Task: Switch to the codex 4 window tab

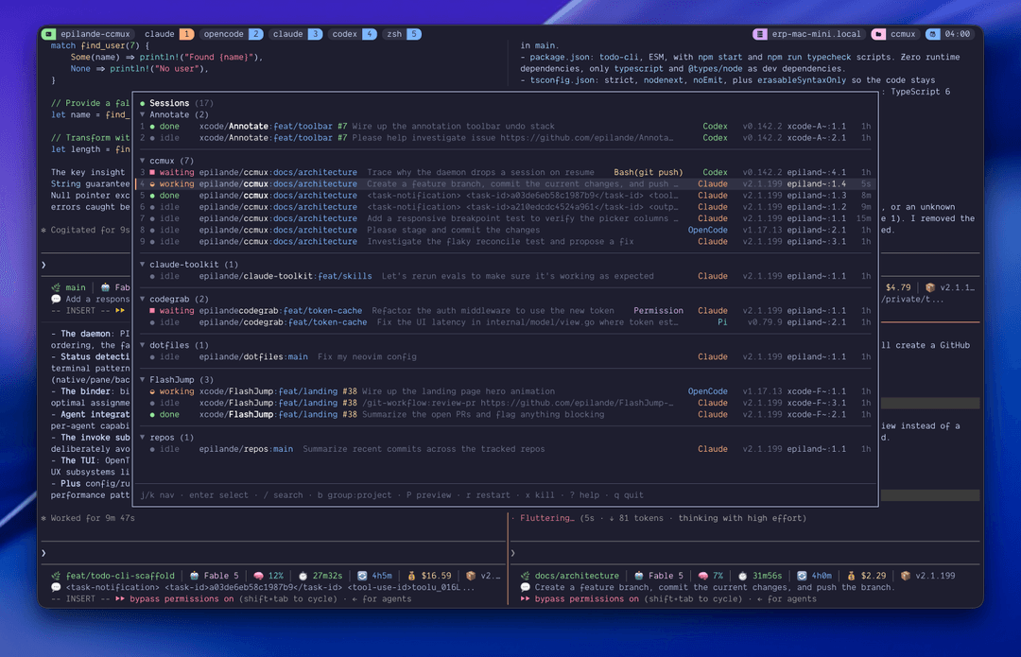Action: pos(353,34)
